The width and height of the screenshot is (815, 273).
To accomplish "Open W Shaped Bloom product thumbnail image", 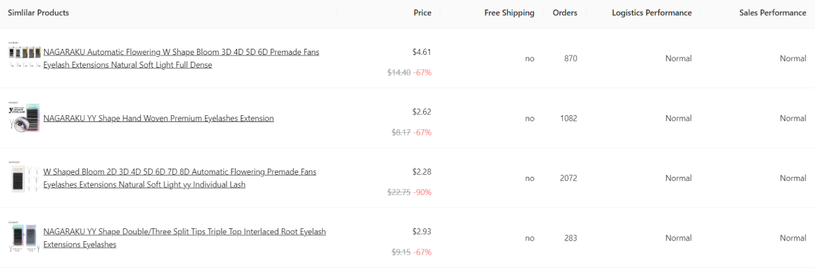I will (x=24, y=177).
